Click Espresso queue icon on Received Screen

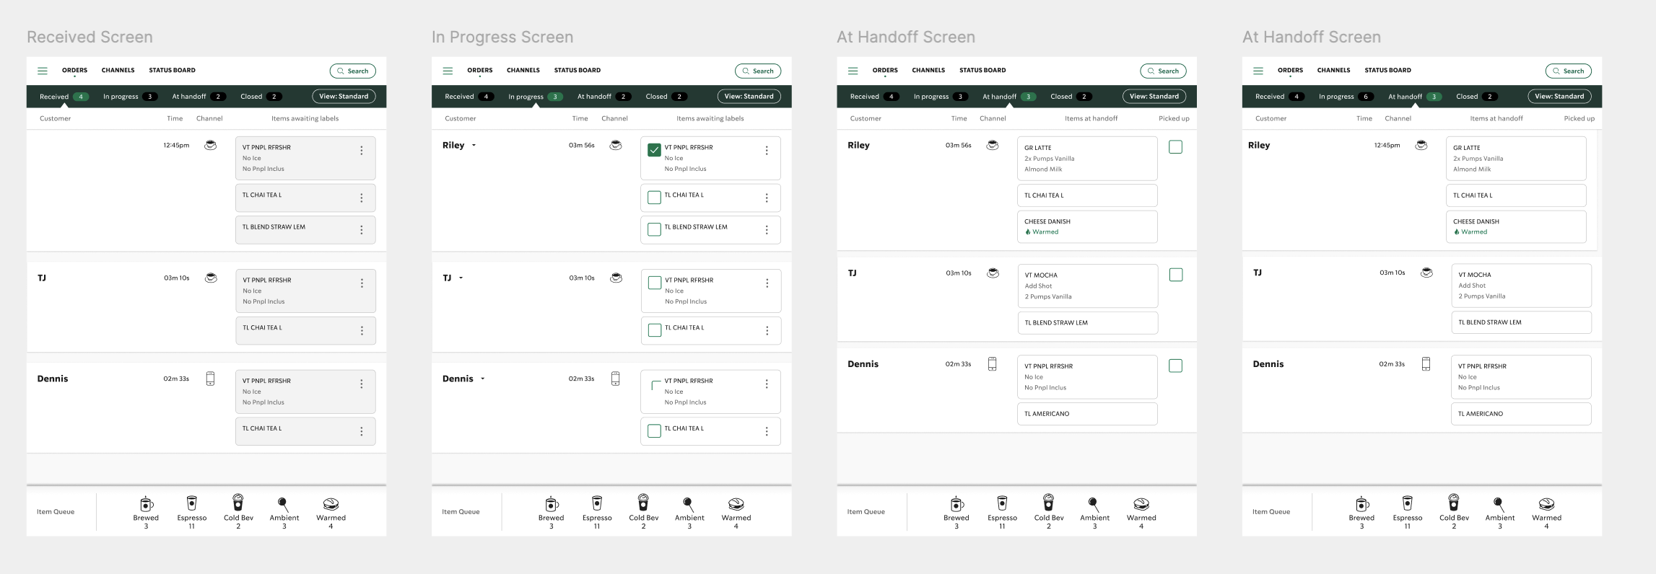(x=191, y=503)
